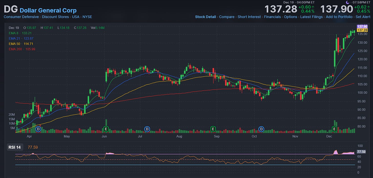Open the Financials page
Screen dimensions: 373x178
click(x=272, y=17)
